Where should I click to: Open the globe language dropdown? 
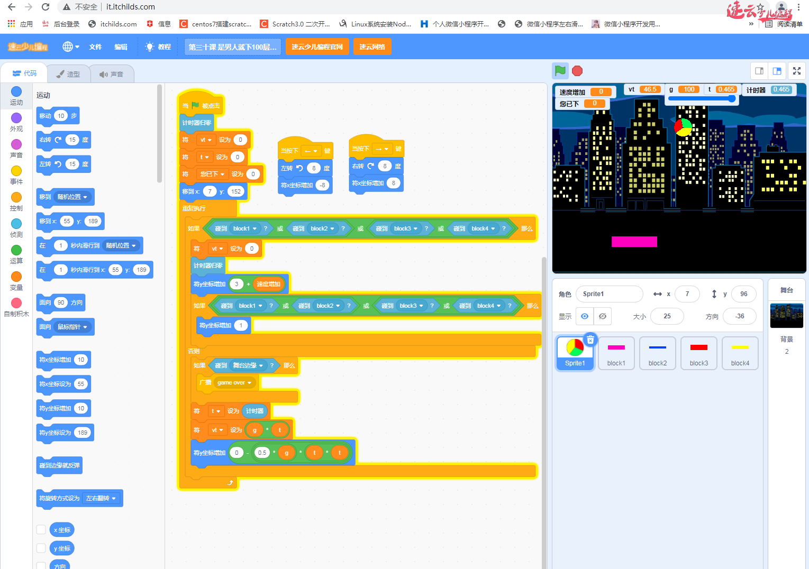pyautogui.click(x=70, y=47)
